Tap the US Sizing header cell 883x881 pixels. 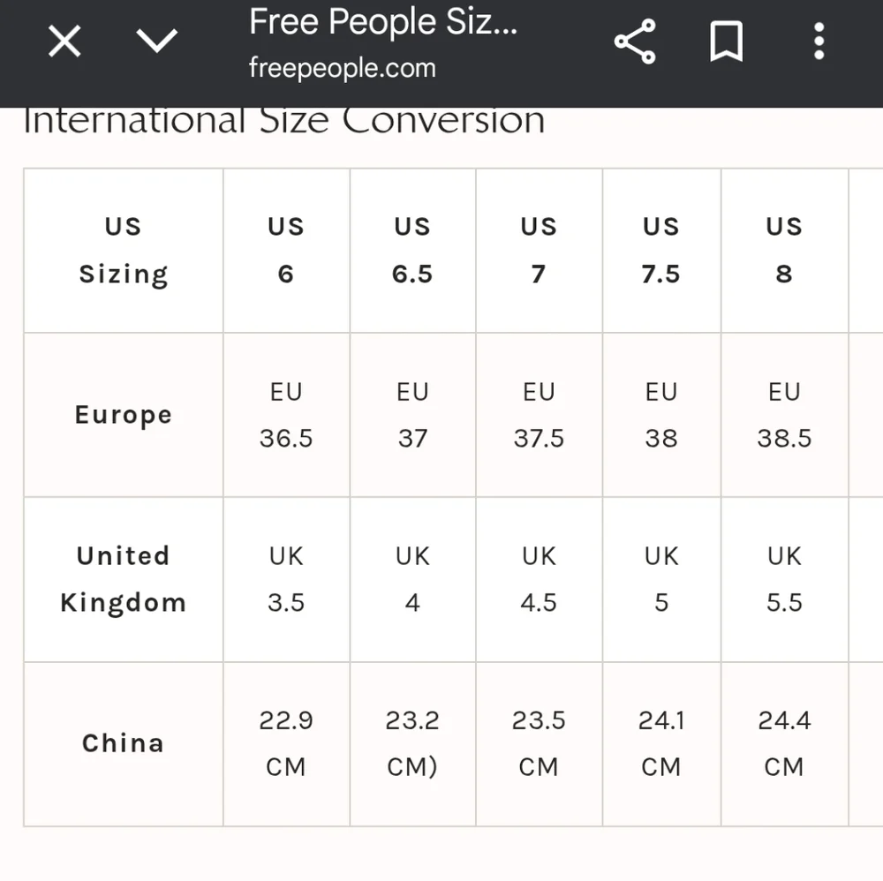click(124, 251)
